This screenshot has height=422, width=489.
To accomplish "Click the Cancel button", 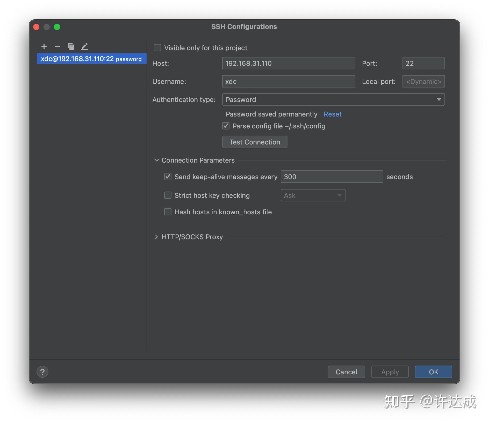I will pos(346,372).
